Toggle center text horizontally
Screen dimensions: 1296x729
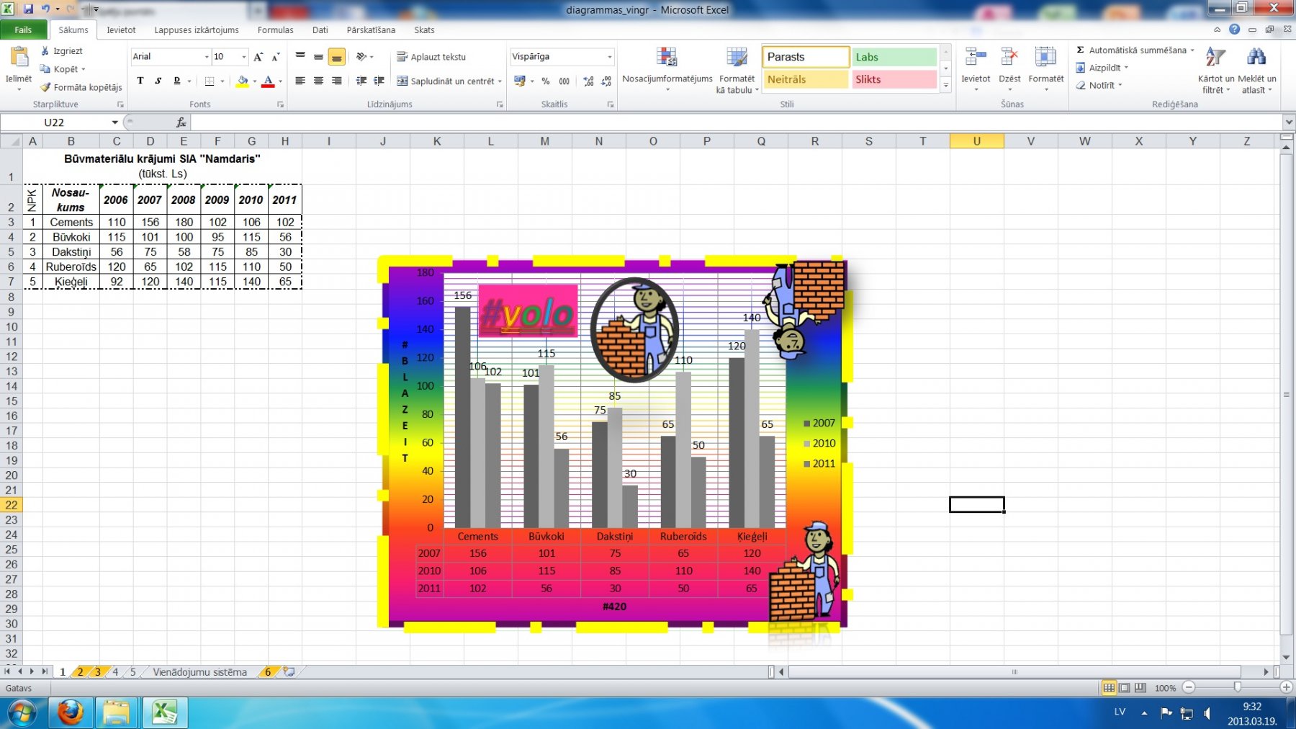318,81
